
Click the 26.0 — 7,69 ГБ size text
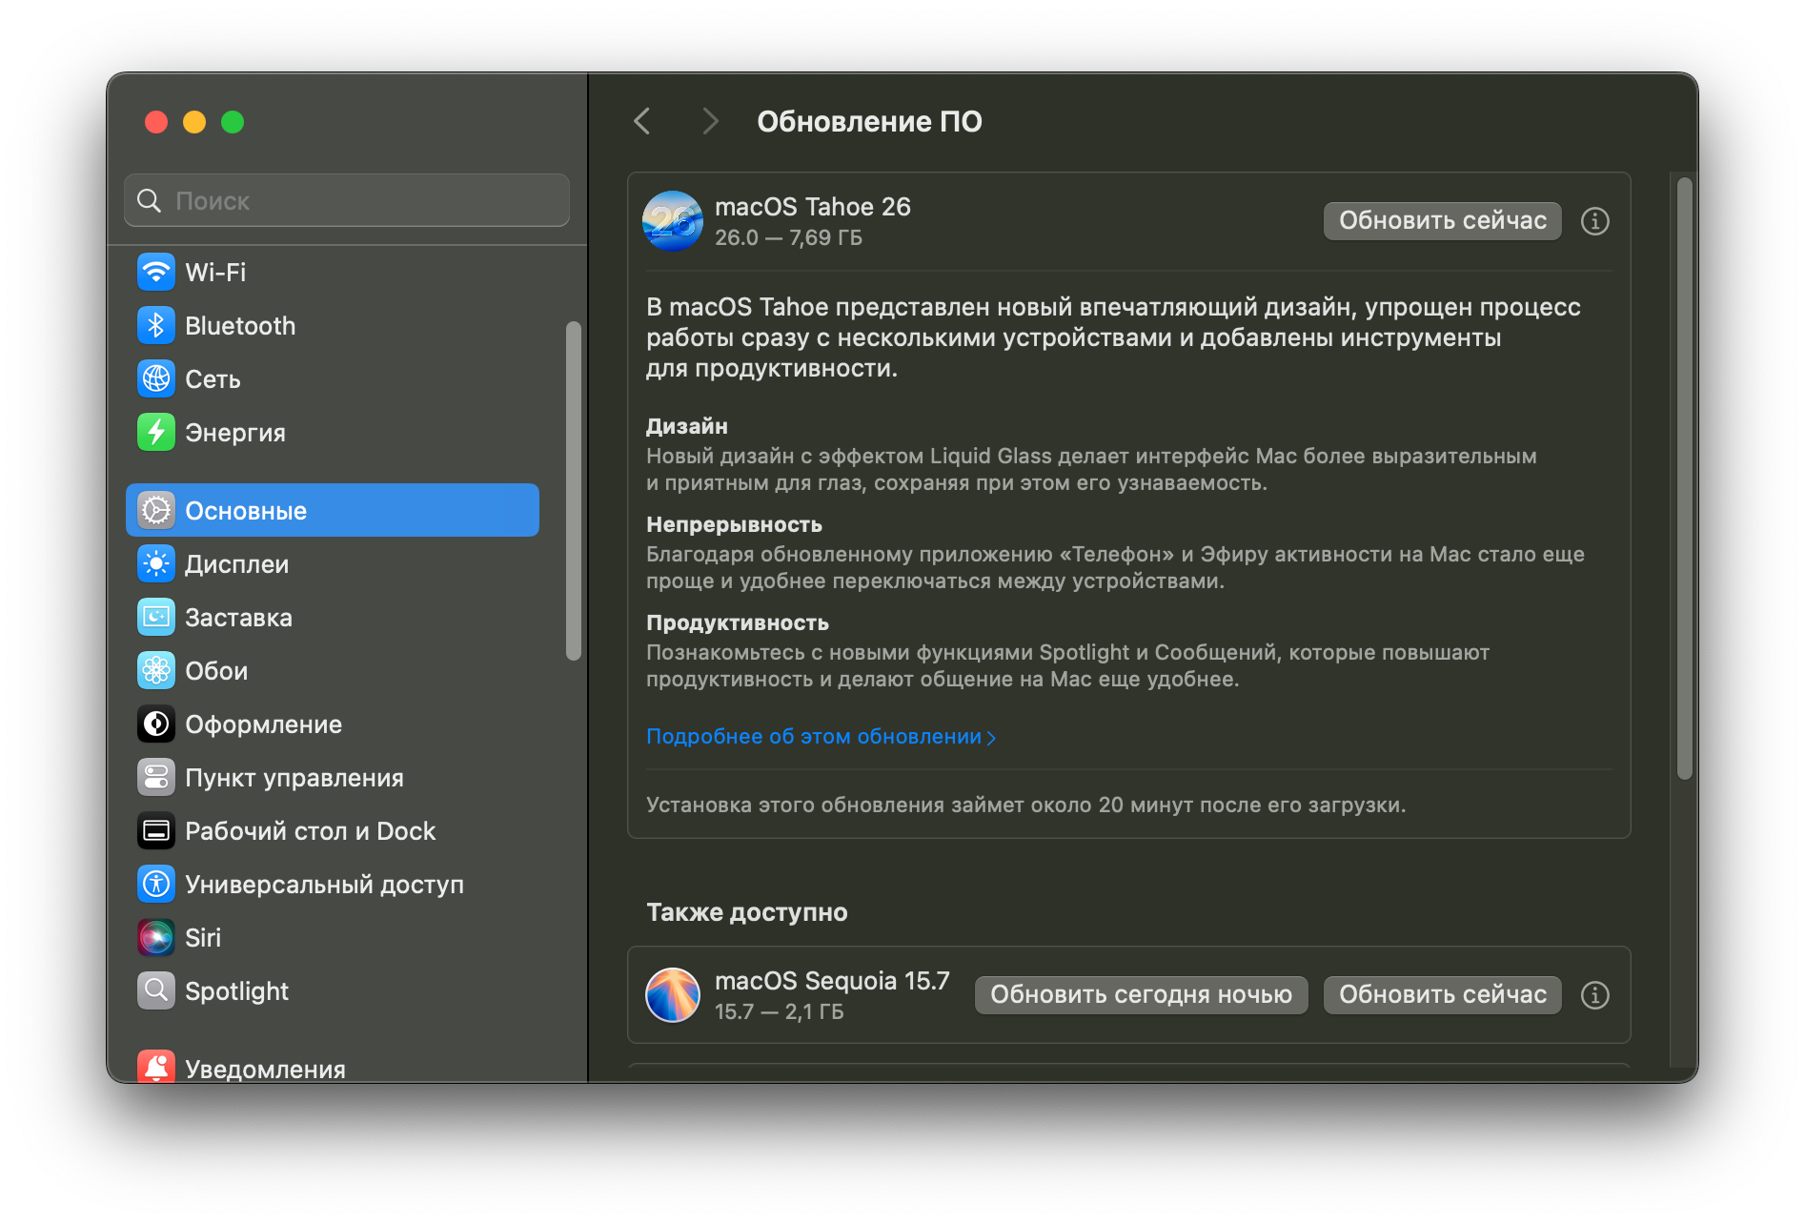click(x=788, y=238)
